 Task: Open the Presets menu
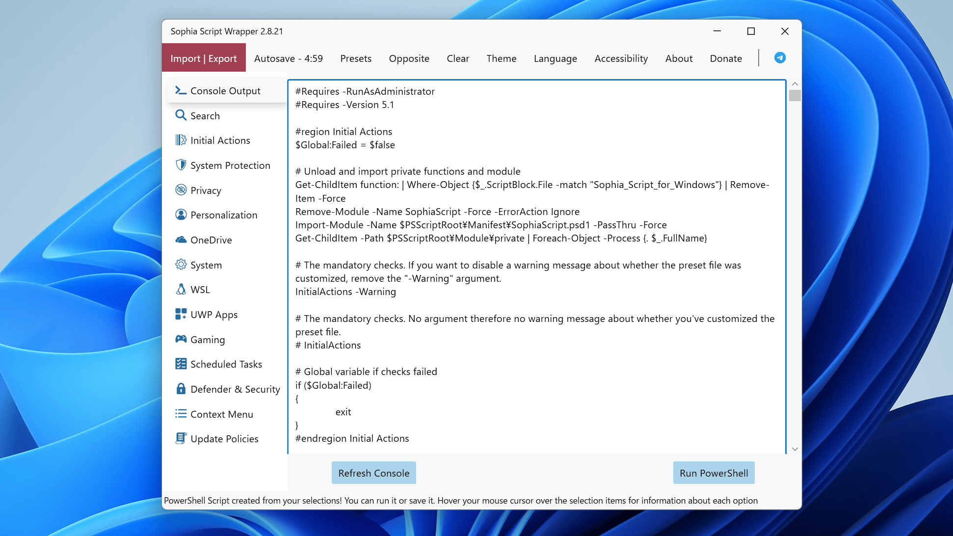[356, 58]
